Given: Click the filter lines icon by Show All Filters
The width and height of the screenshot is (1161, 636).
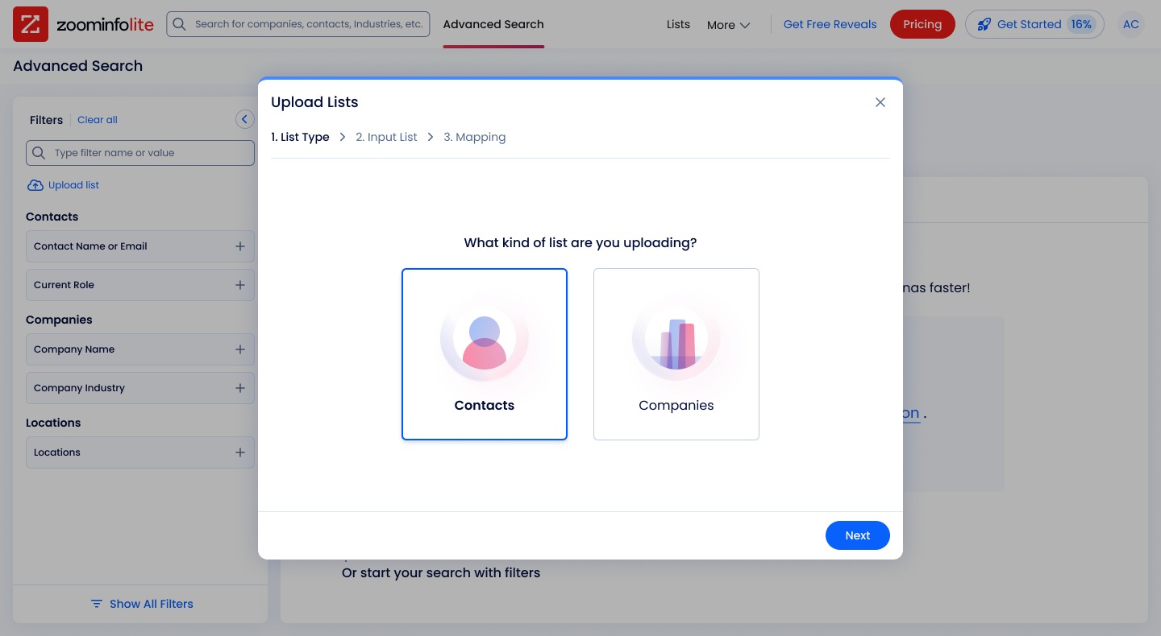Looking at the screenshot, I should pyautogui.click(x=97, y=604).
